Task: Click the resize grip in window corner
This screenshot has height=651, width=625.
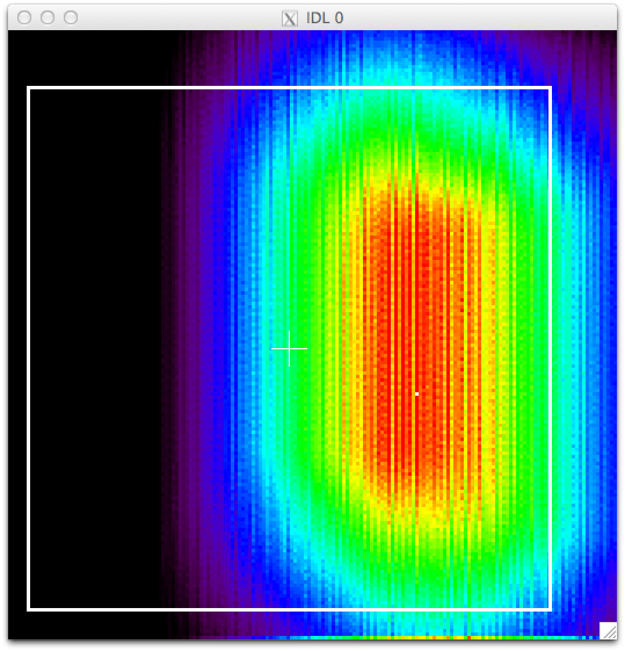Action: 608,630
